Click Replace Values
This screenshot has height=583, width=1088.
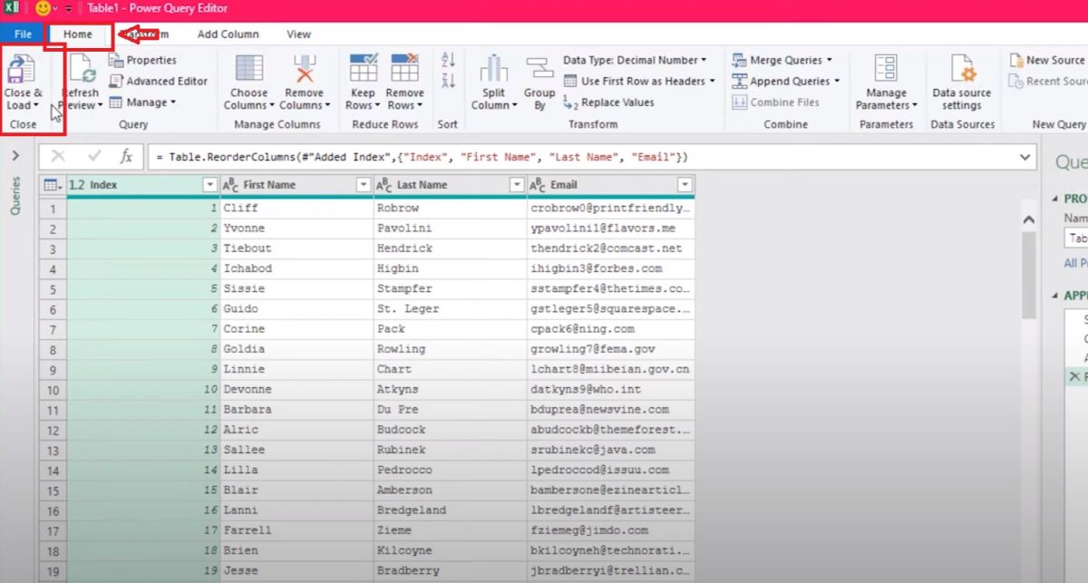coord(608,102)
